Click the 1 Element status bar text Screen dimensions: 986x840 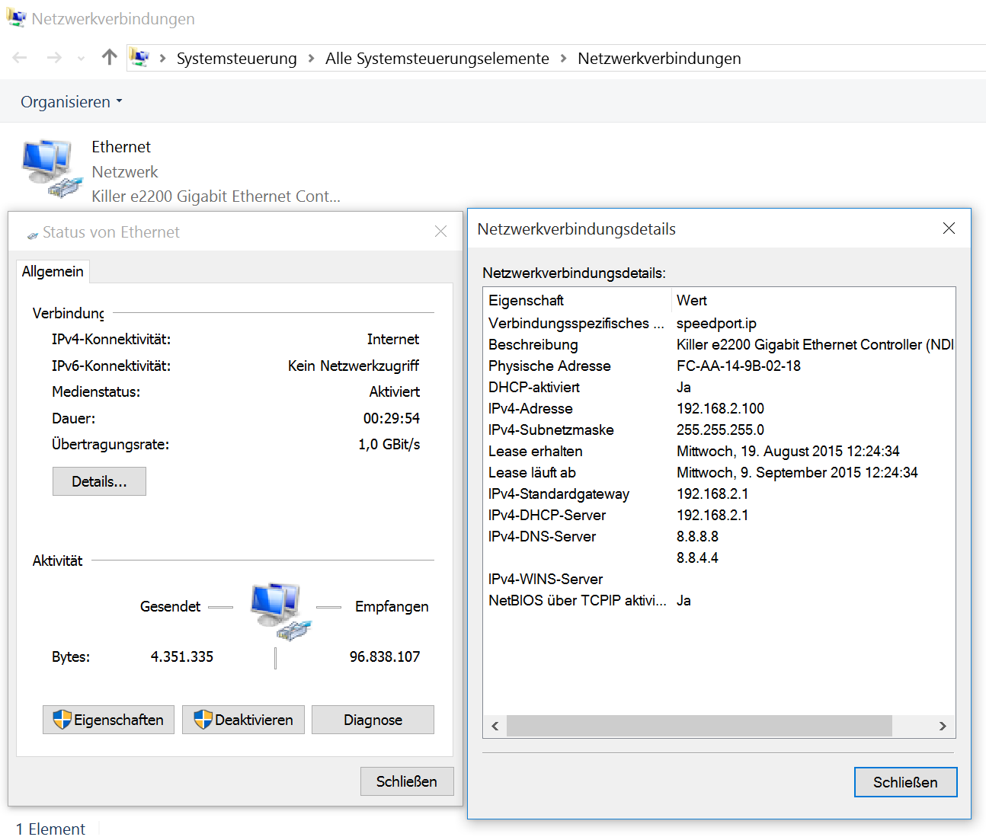pyautogui.click(x=50, y=829)
